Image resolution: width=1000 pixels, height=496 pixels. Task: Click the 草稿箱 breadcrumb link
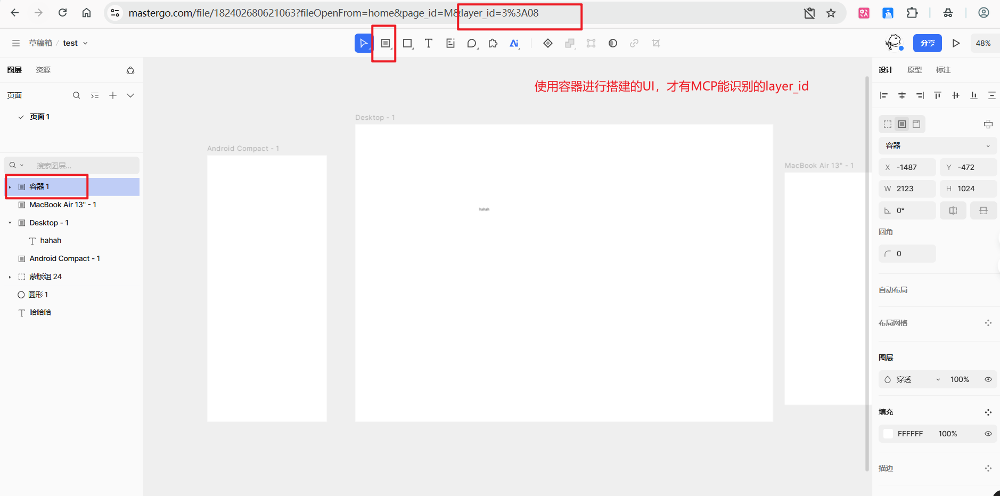[40, 43]
